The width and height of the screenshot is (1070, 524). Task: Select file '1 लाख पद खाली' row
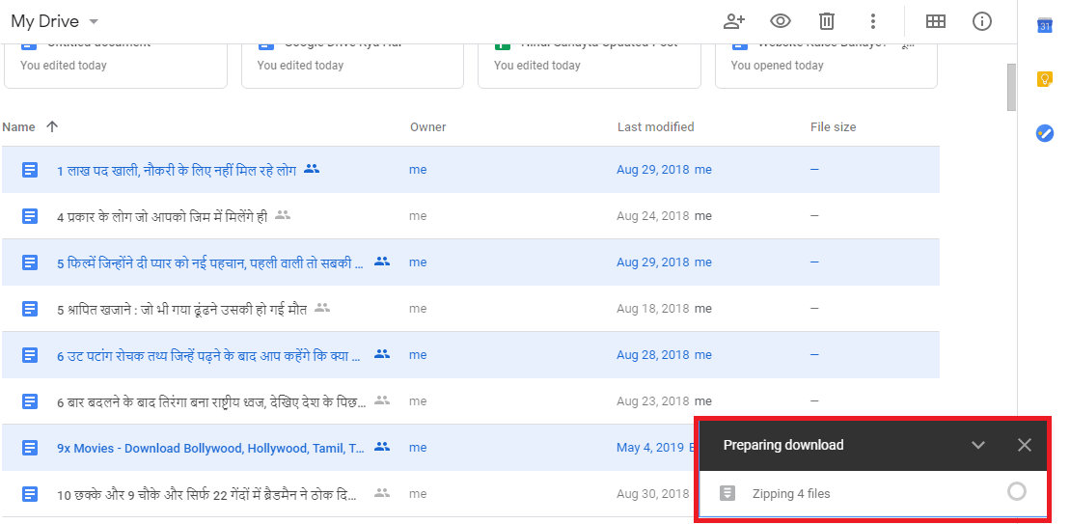click(x=471, y=169)
